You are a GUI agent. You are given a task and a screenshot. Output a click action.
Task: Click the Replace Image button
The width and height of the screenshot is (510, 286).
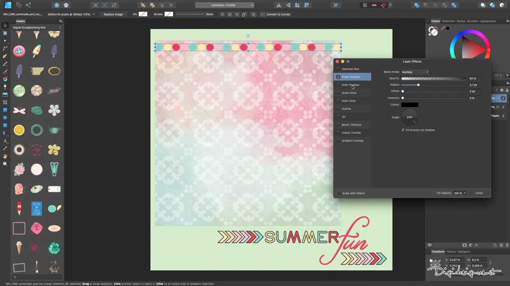click(x=113, y=14)
